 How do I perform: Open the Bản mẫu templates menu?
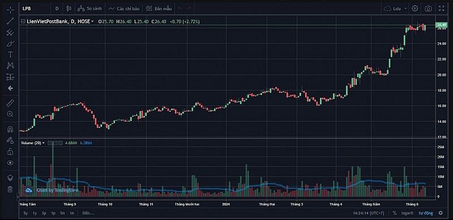pos(159,8)
